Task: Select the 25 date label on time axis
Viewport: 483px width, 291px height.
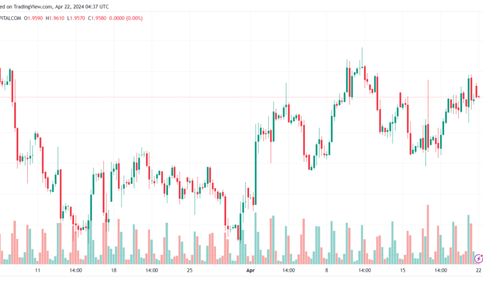Action: tap(189, 271)
